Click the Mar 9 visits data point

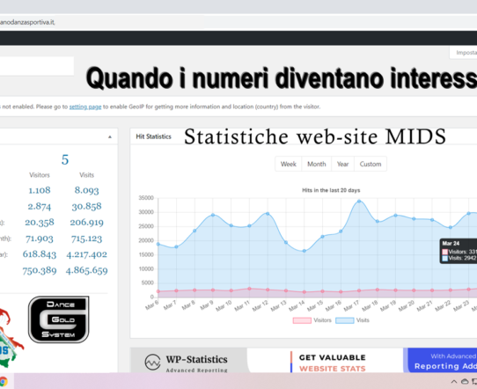(x=213, y=215)
